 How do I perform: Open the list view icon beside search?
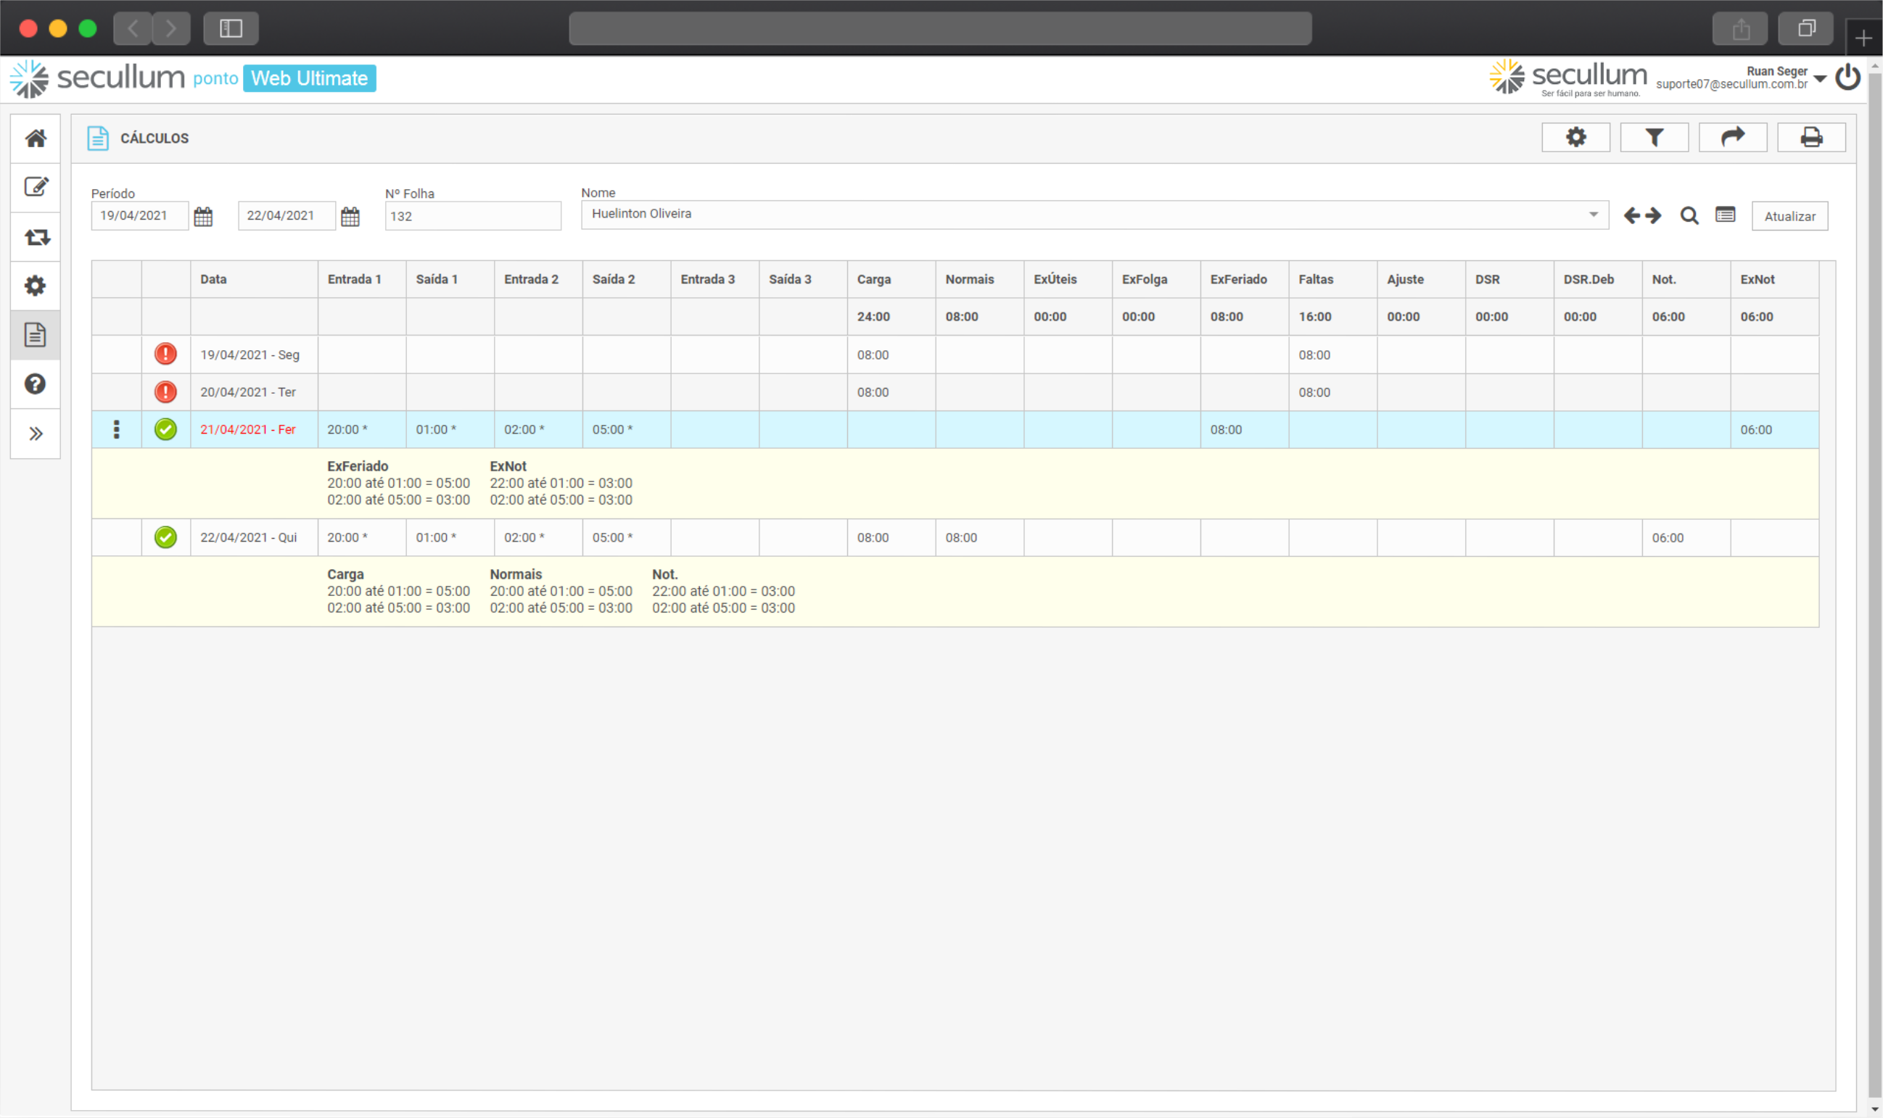pyautogui.click(x=1725, y=215)
